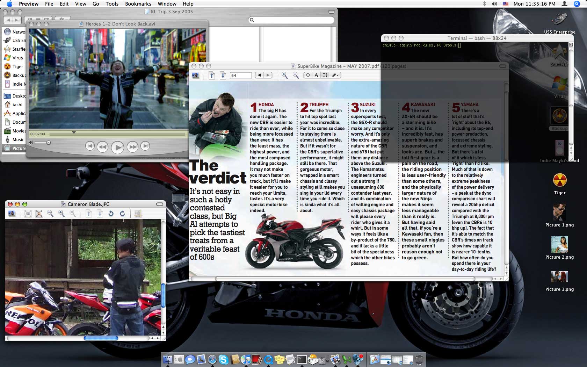Select Picture 2.png on desktop
The width and height of the screenshot is (587, 367).
(559, 248)
